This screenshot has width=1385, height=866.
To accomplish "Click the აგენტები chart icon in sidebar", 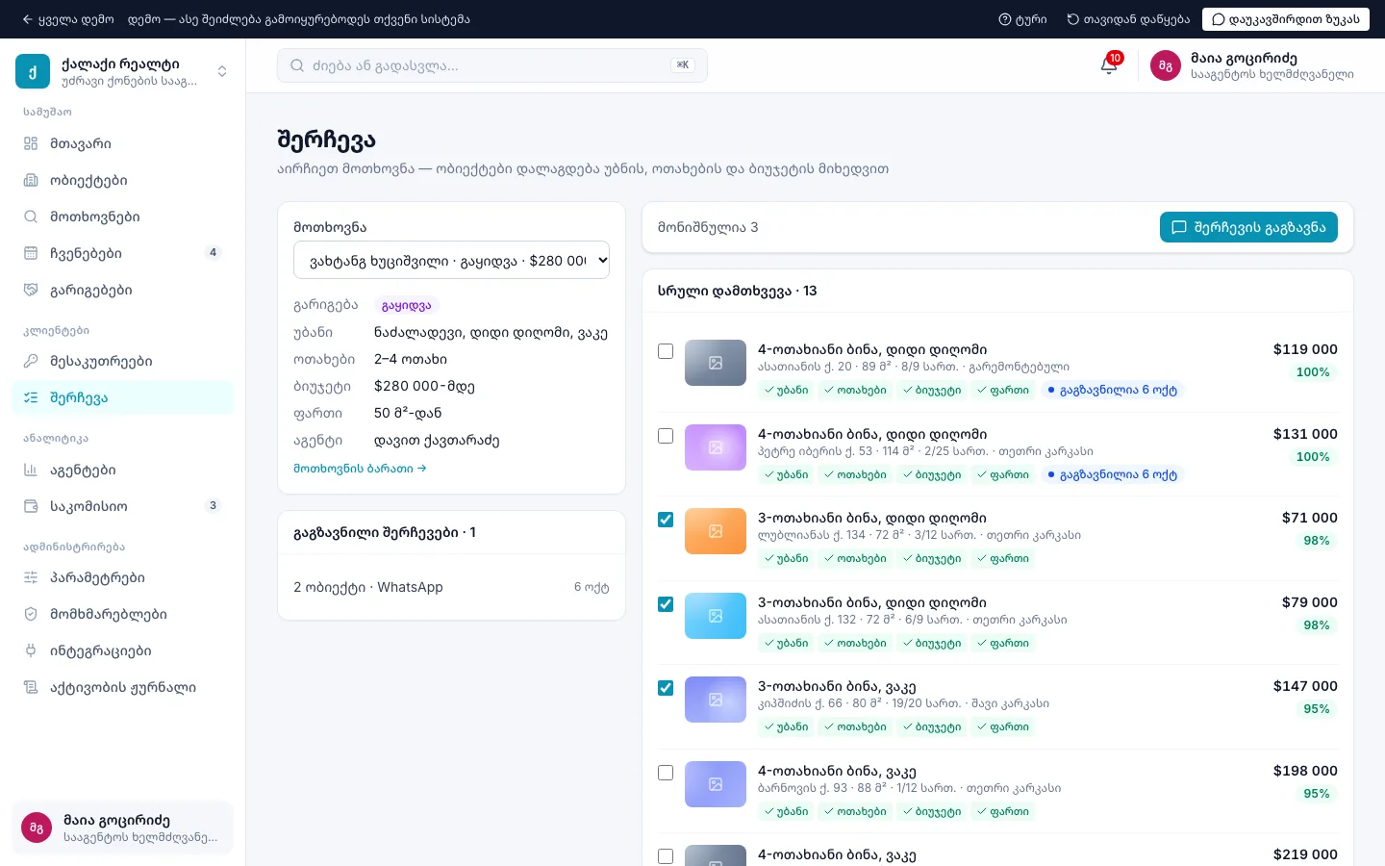I will (x=31, y=470).
